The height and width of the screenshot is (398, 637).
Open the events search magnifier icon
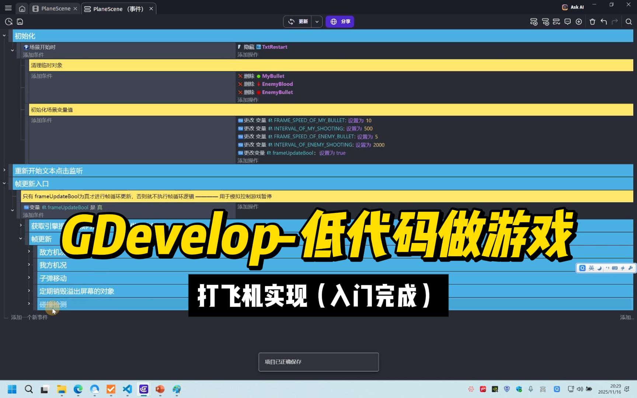tap(629, 22)
